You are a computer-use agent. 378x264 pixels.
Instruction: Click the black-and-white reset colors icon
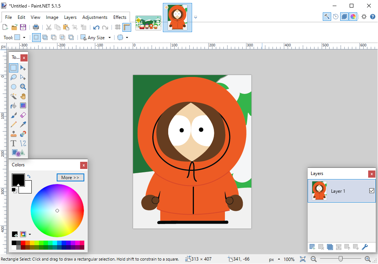tap(14, 190)
